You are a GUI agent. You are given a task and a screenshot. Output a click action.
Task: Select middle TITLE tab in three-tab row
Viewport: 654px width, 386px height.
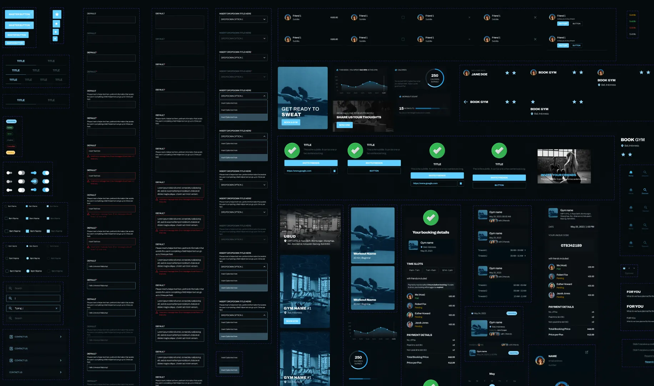[x=36, y=70]
